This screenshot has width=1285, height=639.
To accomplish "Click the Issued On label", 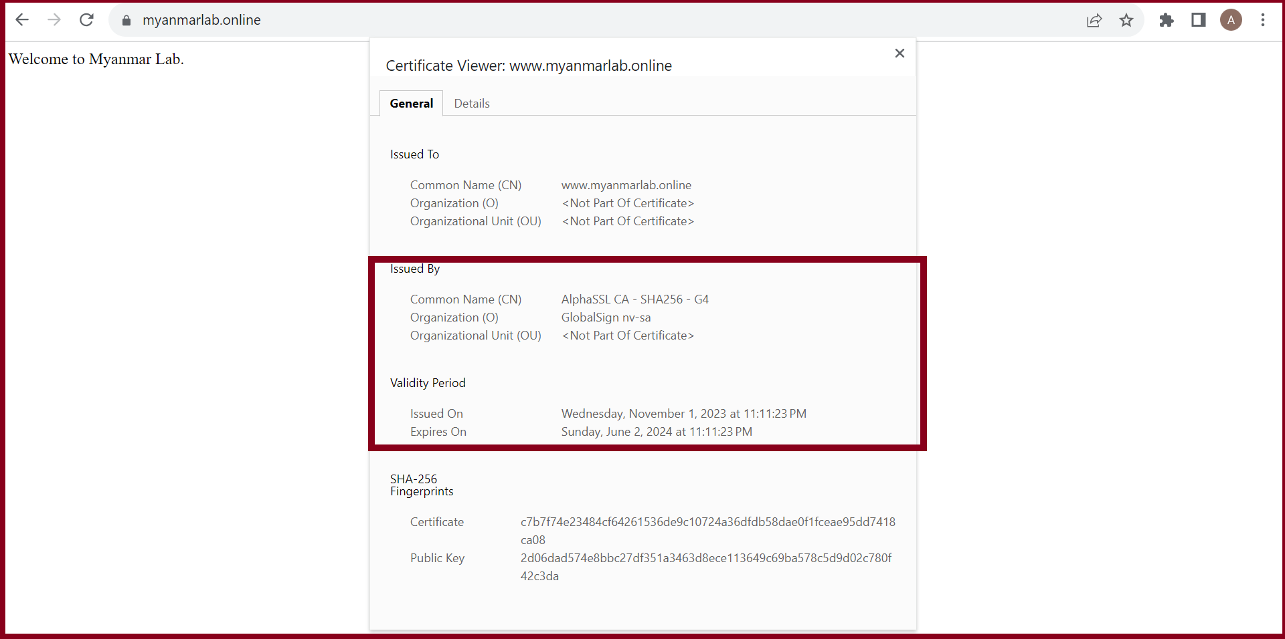I will tap(436, 414).
